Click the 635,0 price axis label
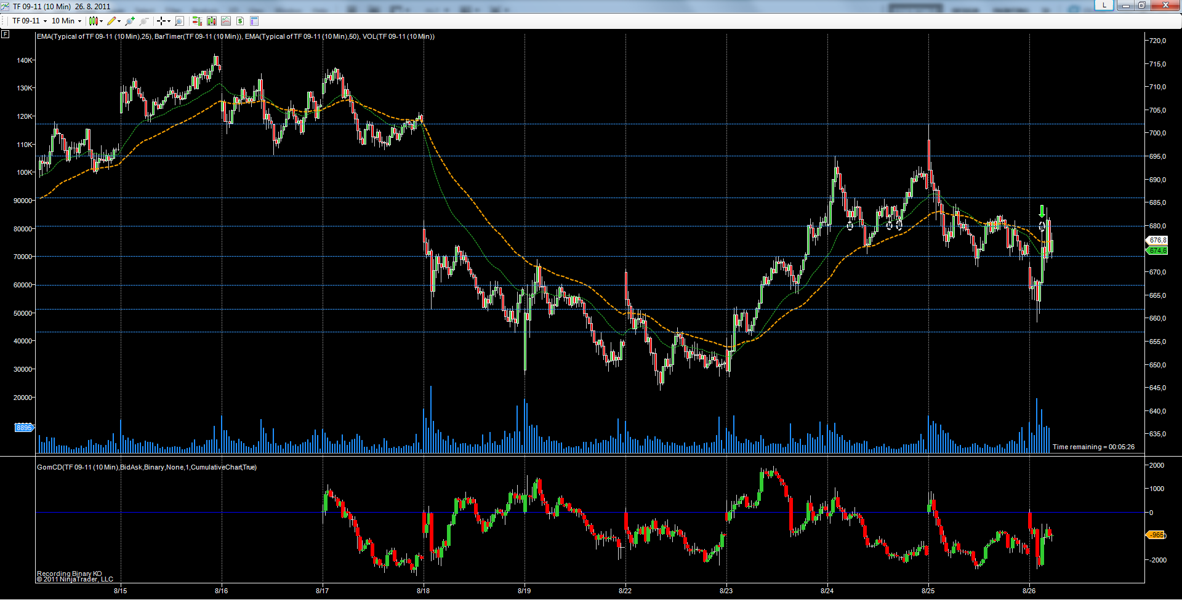 (x=1157, y=434)
